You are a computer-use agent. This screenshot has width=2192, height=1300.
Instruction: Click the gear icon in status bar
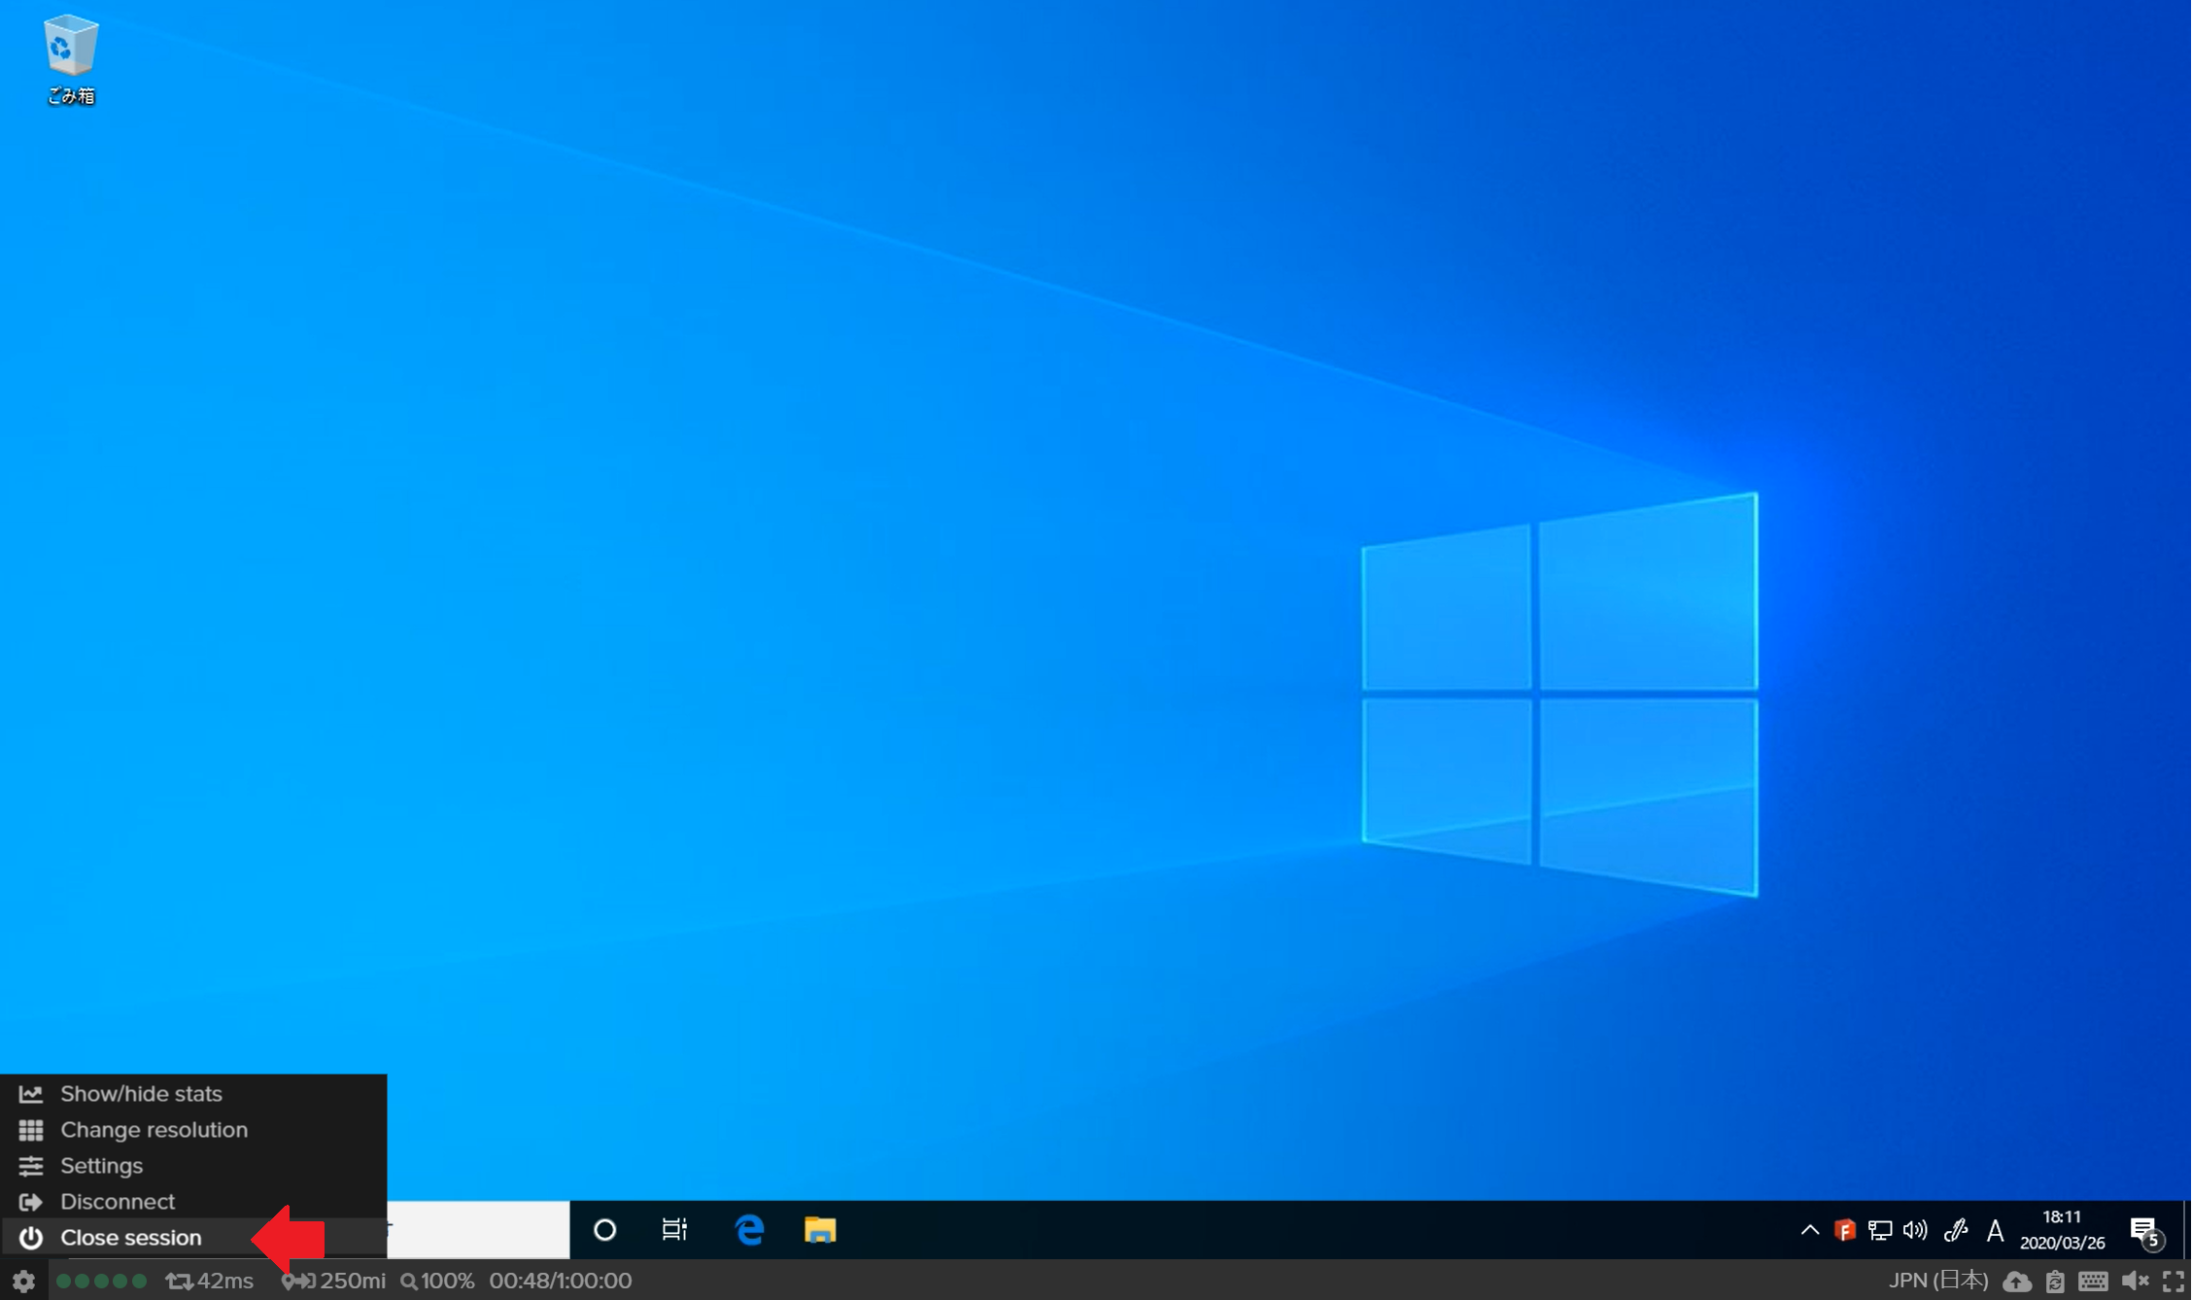click(23, 1281)
